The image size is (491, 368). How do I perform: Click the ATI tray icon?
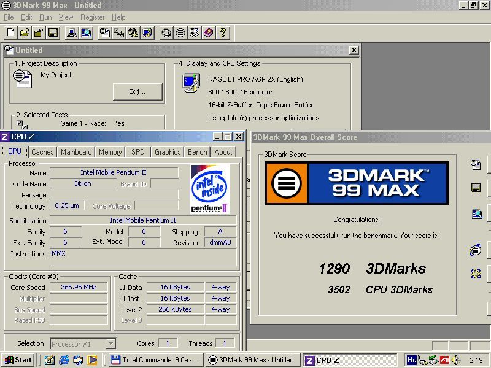click(x=444, y=360)
